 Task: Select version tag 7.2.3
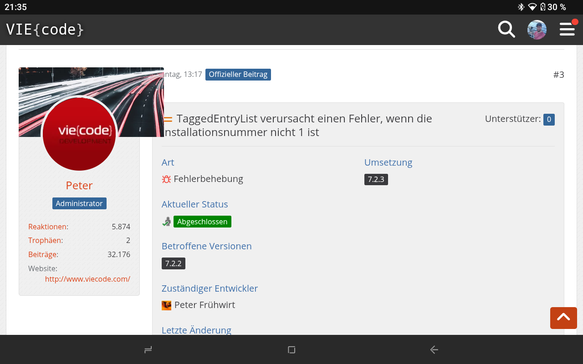pos(376,179)
